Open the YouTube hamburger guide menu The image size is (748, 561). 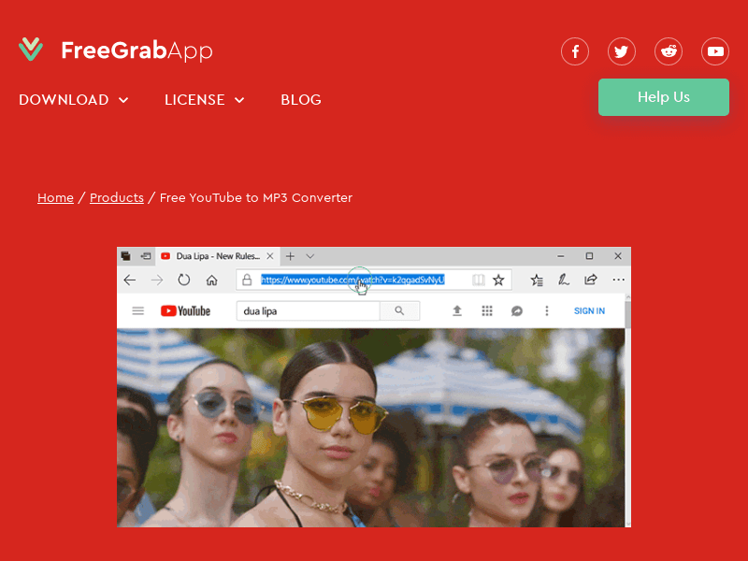tap(137, 311)
